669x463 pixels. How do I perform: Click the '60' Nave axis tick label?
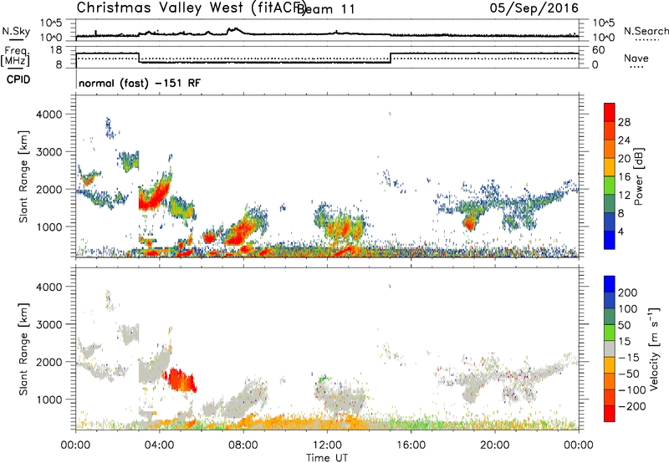tap(599, 50)
